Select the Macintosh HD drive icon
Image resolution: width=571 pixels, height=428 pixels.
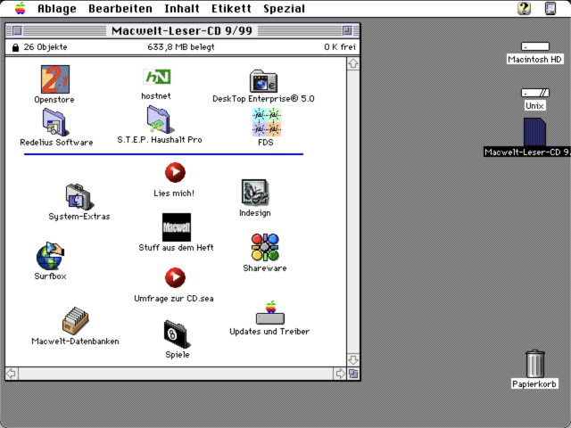[x=535, y=46]
